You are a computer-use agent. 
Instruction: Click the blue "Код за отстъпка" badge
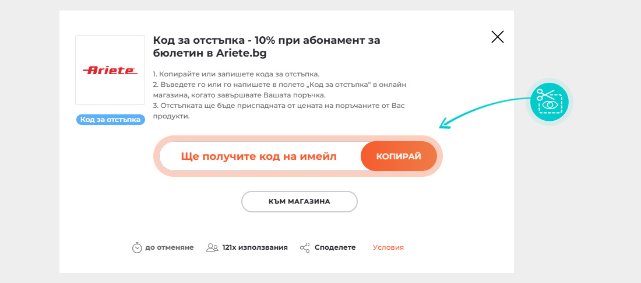pos(110,120)
